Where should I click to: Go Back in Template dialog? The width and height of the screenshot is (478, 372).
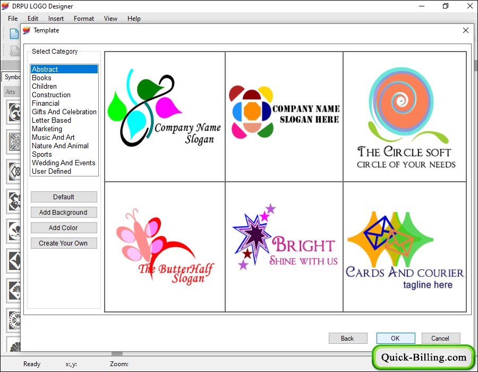coord(348,339)
